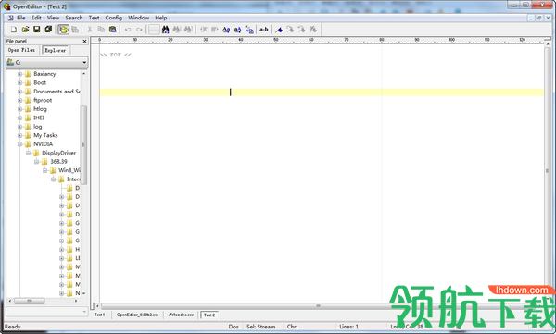
Task: Expand the ftproot folder node
Action: coord(20,101)
